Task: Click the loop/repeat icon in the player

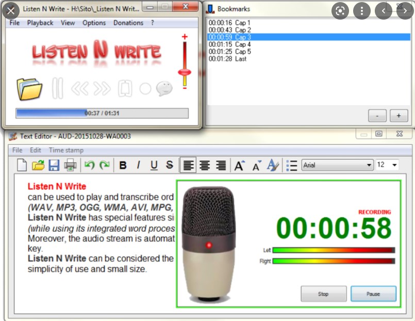Action: click(125, 88)
